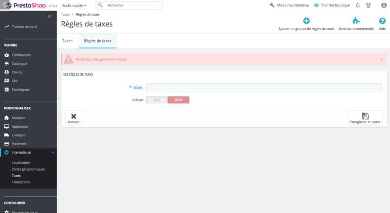Click Mode maintenance link
Screen dimensions: 390x213
click(293, 5)
